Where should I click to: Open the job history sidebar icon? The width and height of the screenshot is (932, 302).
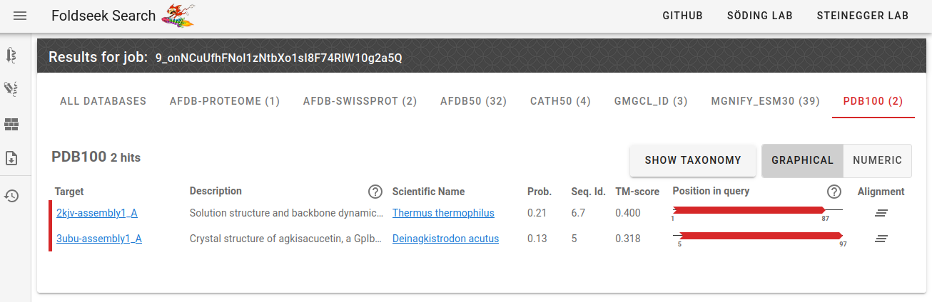click(x=11, y=195)
